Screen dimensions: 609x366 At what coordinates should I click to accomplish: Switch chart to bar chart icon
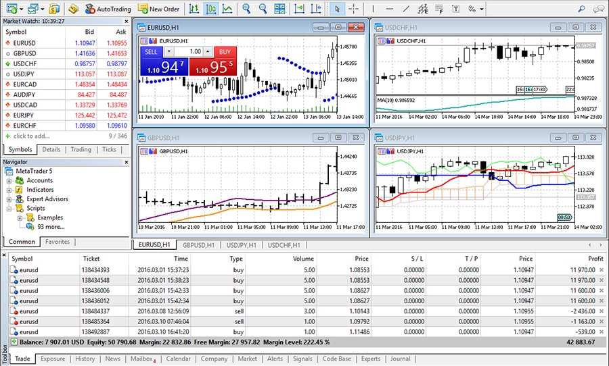click(194, 9)
